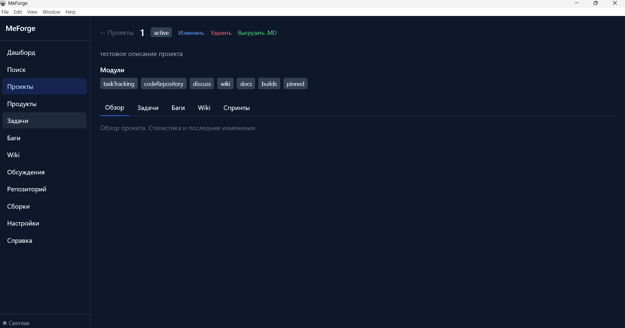Open Поиск from the sidebar

pyautogui.click(x=44, y=70)
